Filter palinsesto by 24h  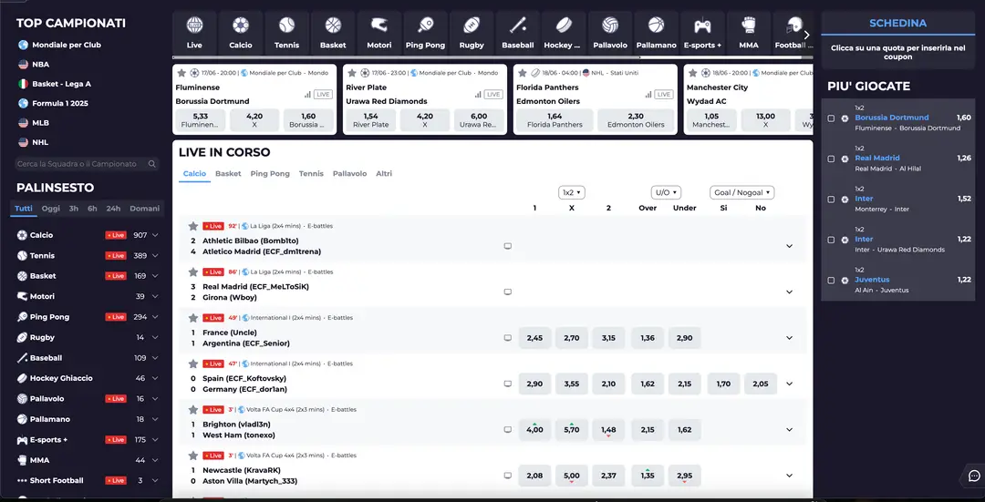pyautogui.click(x=114, y=209)
